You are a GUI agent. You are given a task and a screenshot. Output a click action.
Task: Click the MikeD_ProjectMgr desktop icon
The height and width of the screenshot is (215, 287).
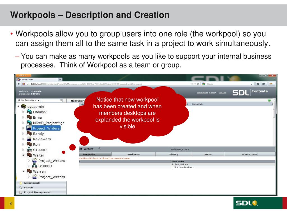click(x=29, y=123)
